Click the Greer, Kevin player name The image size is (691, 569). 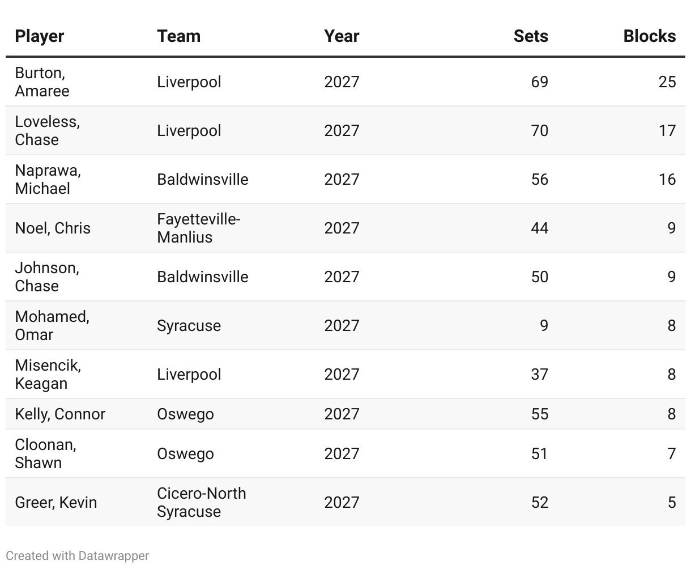[x=56, y=503]
